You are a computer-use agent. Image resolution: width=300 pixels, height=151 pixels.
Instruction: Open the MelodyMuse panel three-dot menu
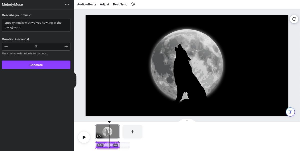click(x=67, y=4)
